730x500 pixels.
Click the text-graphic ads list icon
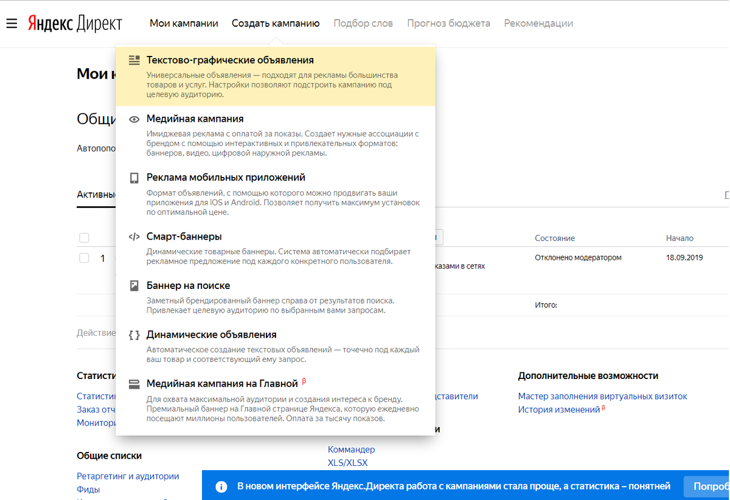click(x=134, y=60)
